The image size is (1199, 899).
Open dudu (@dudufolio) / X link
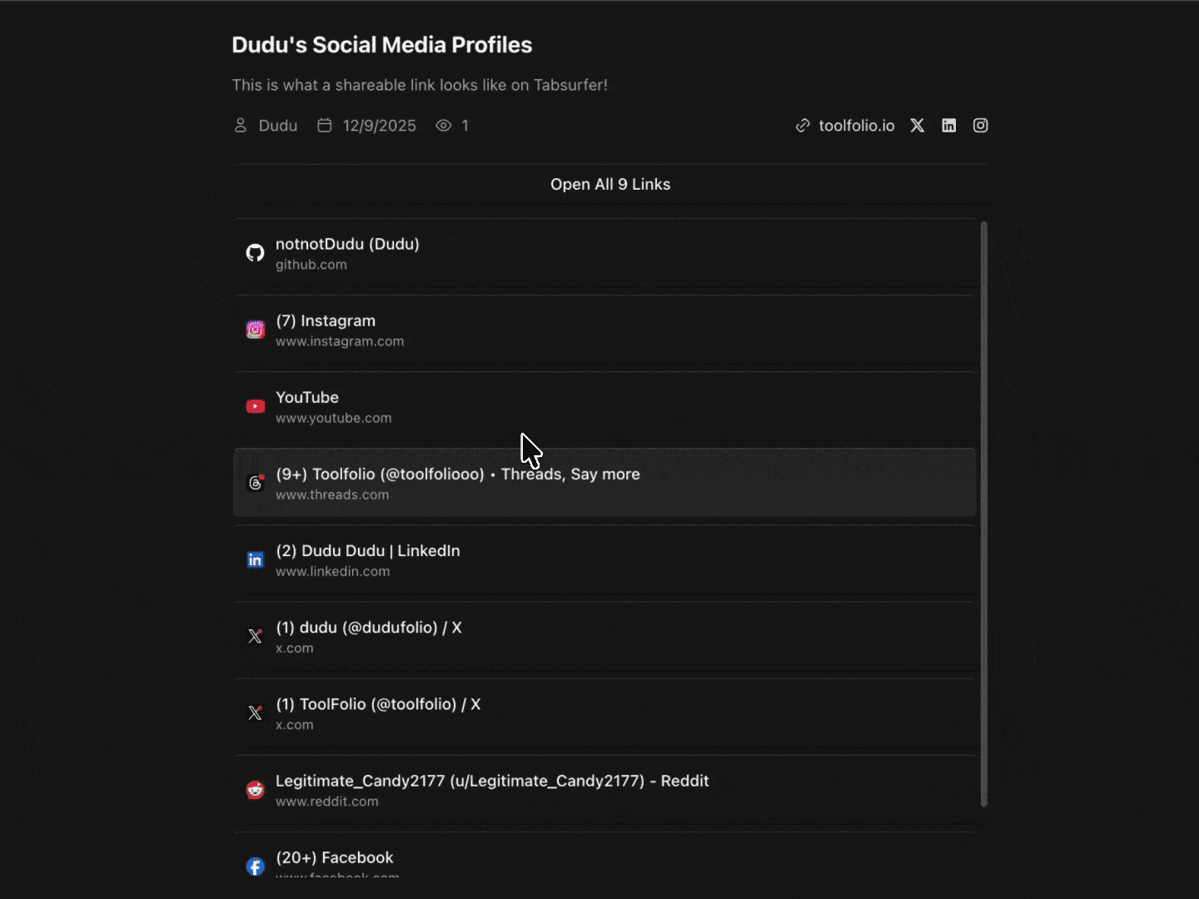click(604, 636)
